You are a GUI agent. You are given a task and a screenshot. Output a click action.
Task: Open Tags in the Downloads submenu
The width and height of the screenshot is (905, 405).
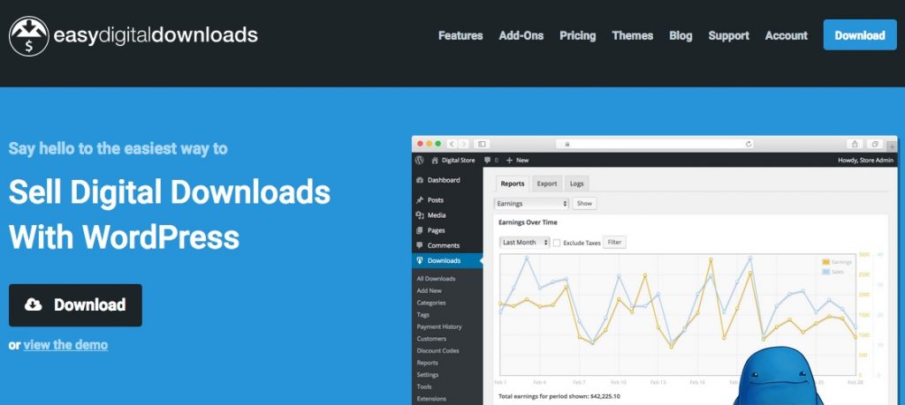pyautogui.click(x=423, y=315)
